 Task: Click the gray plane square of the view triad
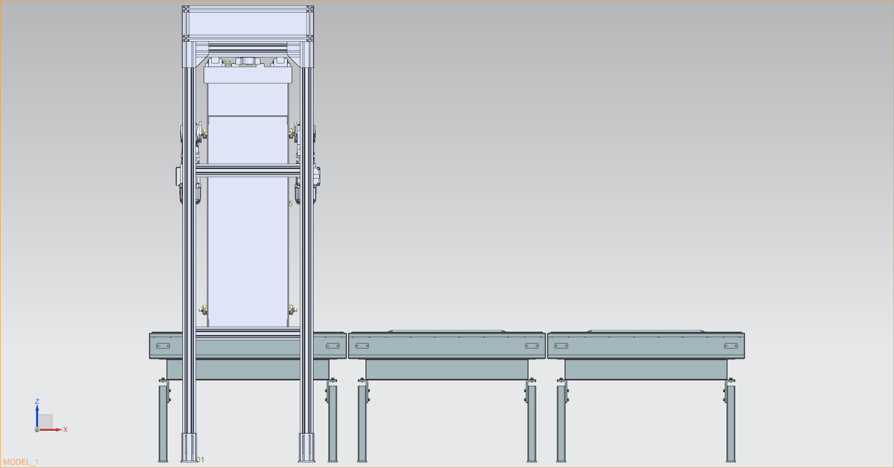tap(45, 421)
